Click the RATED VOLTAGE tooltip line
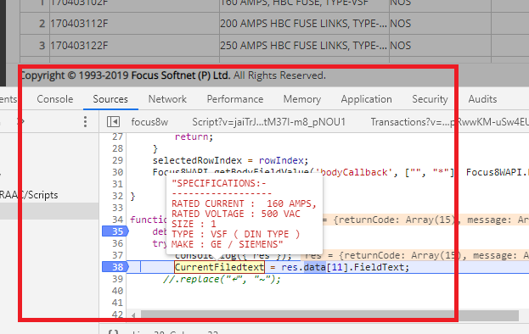The height and width of the screenshot is (334, 529). coord(235,214)
